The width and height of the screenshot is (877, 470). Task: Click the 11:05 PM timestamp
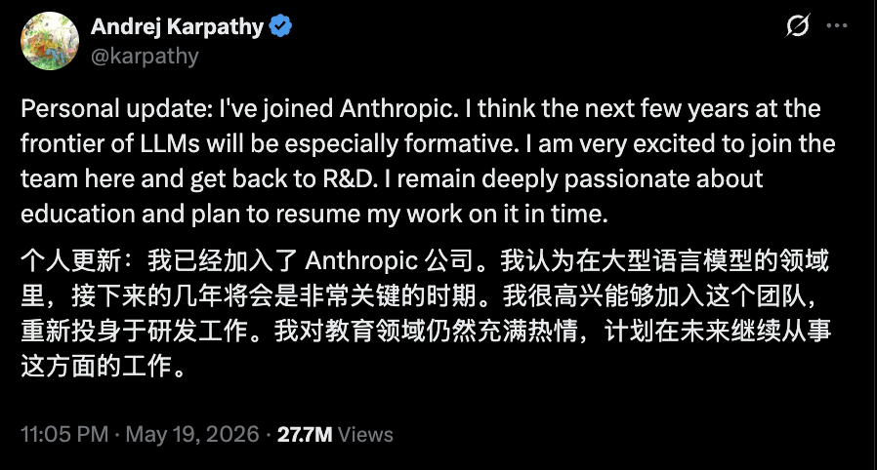[x=64, y=434]
